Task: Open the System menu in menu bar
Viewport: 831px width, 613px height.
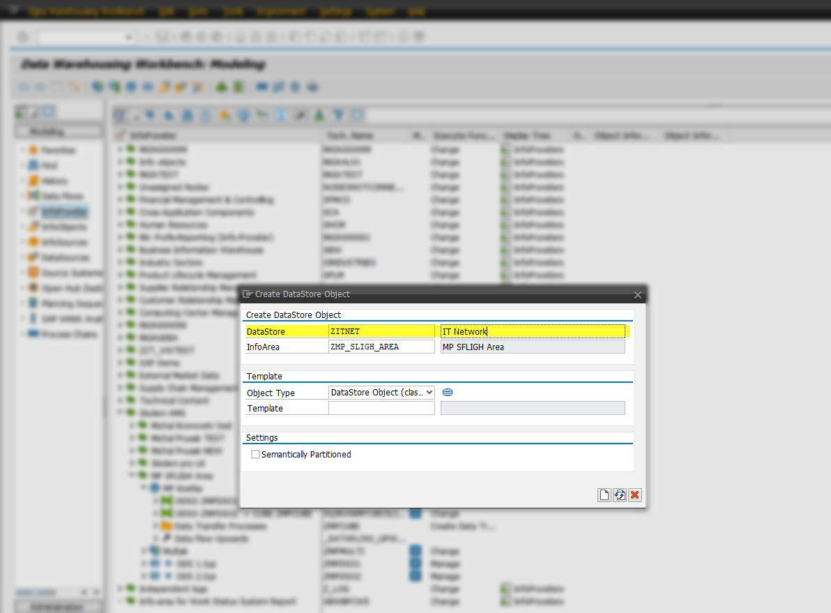Action: pyautogui.click(x=380, y=12)
